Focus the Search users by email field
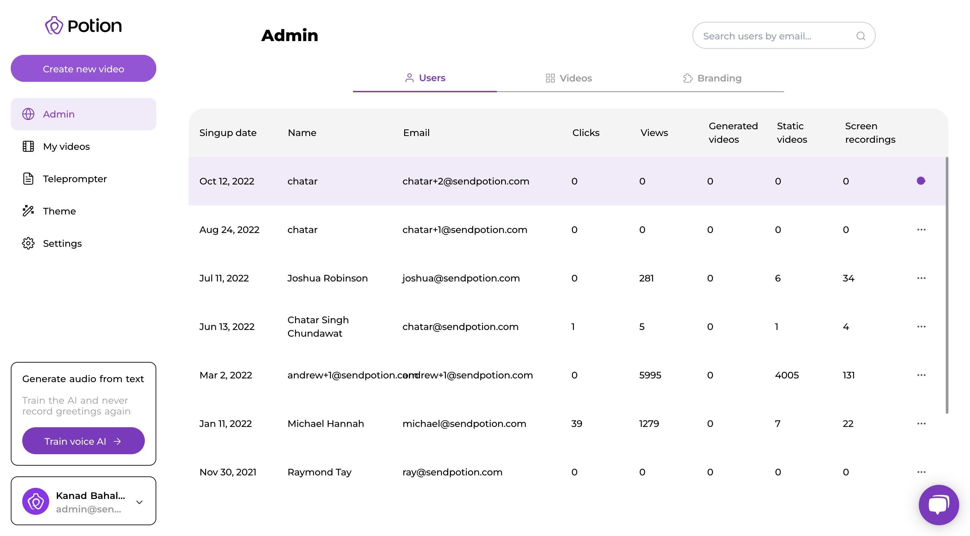970x536 pixels. click(x=784, y=35)
